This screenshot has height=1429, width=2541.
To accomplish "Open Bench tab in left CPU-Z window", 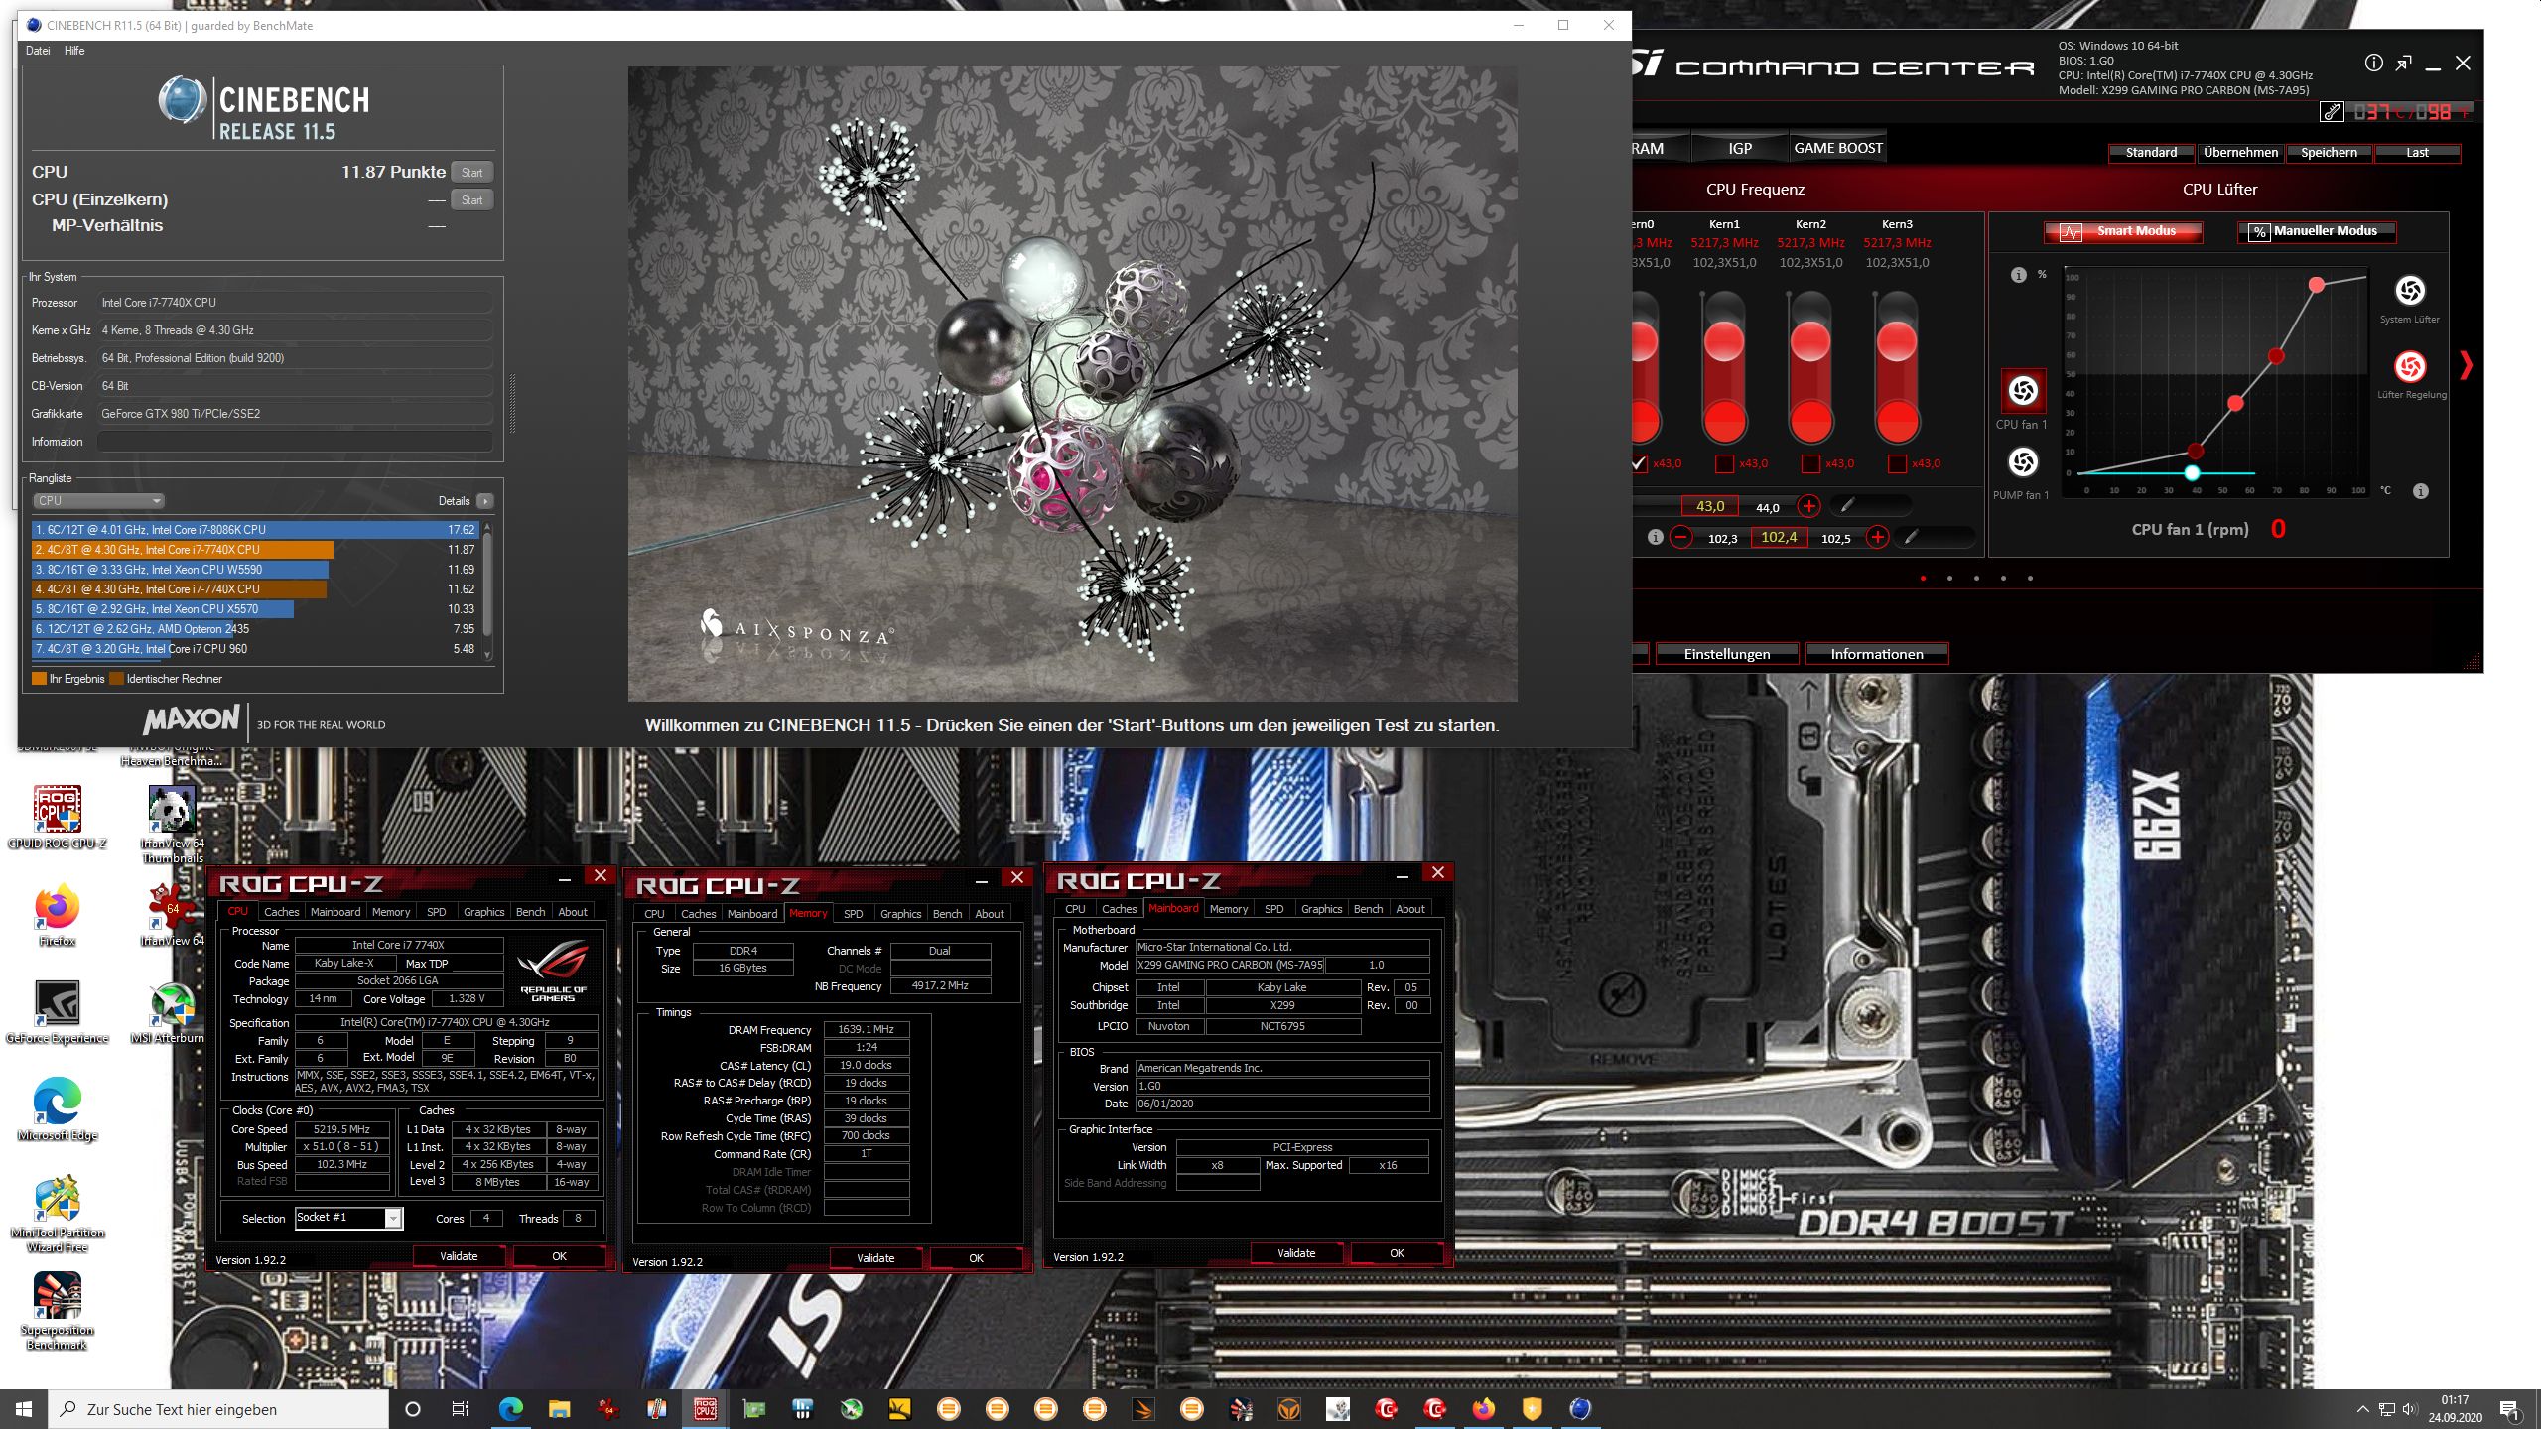I will (530, 912).
